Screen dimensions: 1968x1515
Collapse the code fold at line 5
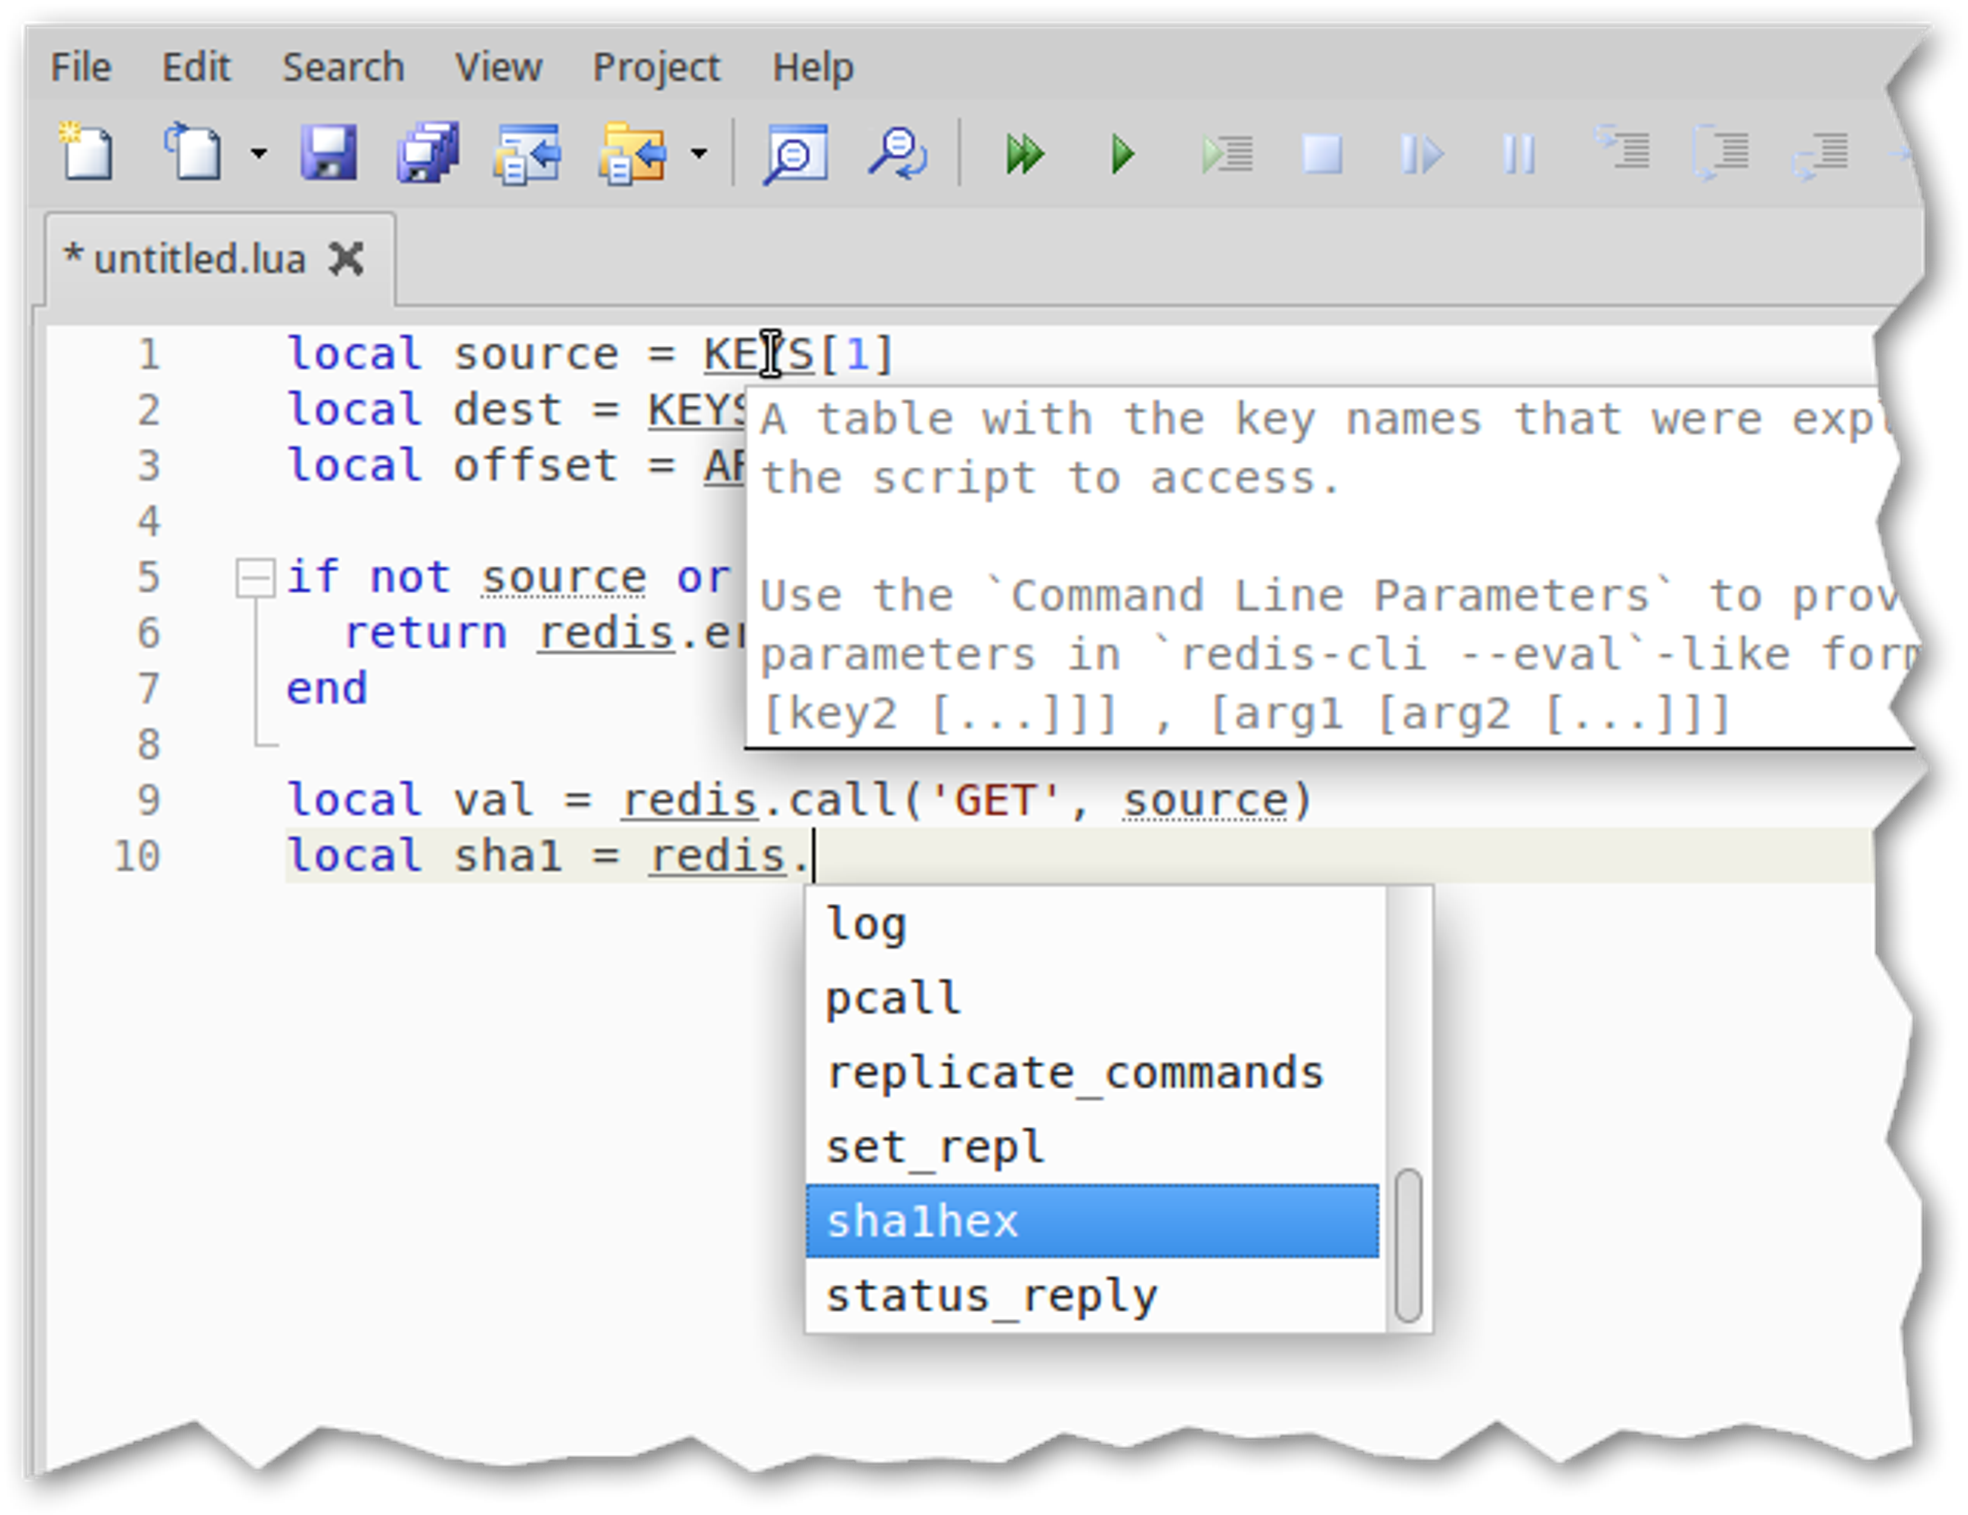pos(256,577)
